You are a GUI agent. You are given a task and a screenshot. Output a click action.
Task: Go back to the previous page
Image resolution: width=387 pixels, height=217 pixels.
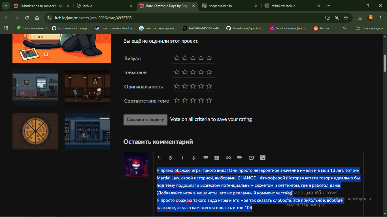7,18
